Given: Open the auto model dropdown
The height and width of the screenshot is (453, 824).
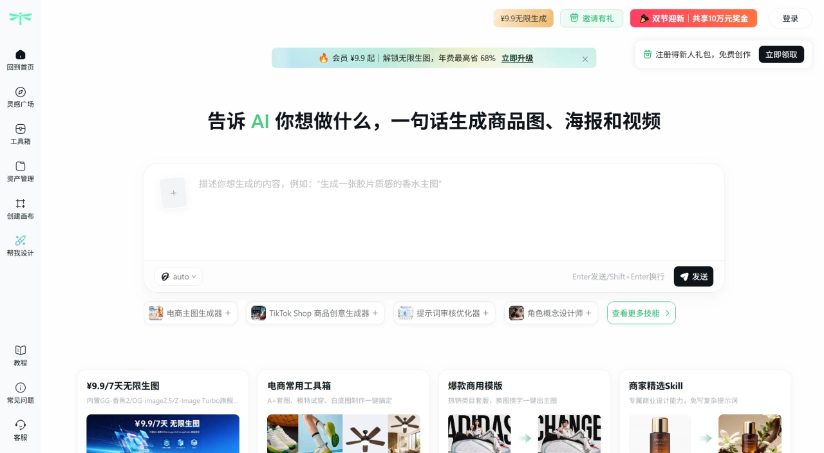Looking at the screenshot, I should [x=178, y=277].
